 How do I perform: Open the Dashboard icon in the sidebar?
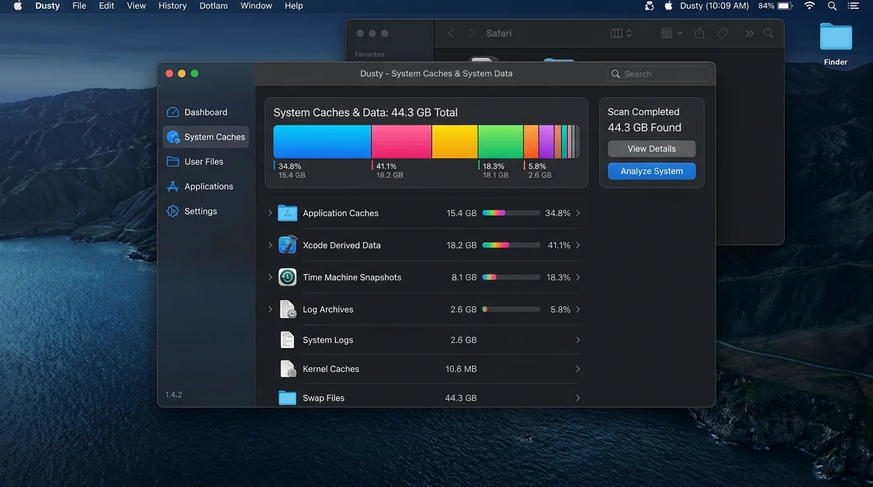[173, 112]
